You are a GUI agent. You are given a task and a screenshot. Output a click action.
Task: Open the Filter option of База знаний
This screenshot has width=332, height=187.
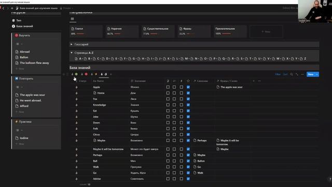click(278, 74)
